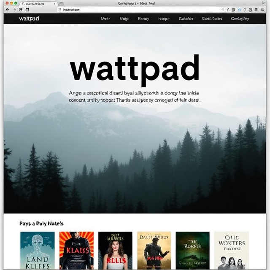
Task: Click the extension icon left of hamburger menu
Action: point(256,10)
